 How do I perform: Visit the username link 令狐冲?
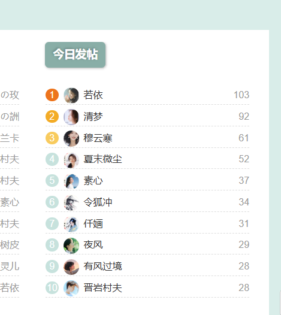[98, 202]
